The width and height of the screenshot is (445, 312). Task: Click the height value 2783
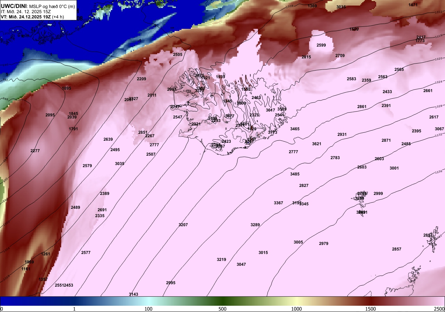pos(335,158)
